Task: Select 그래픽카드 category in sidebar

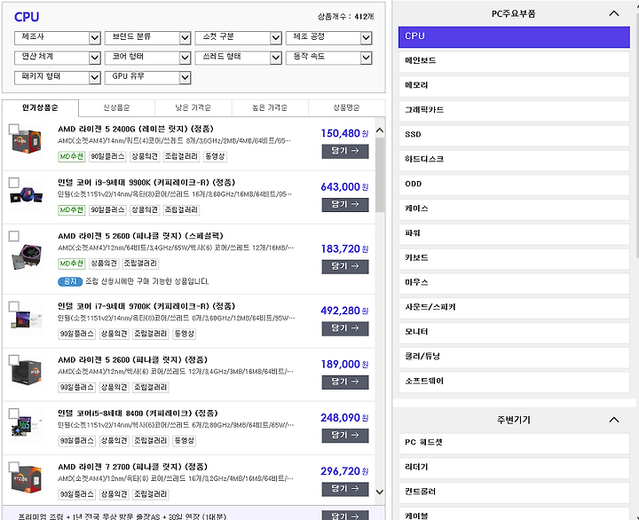Action: point(514,110)
